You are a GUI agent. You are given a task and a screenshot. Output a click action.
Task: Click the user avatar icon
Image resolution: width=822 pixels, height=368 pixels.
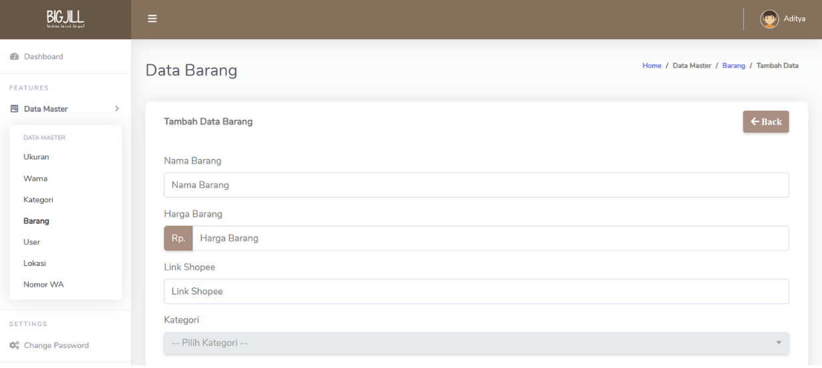[771, 19]
